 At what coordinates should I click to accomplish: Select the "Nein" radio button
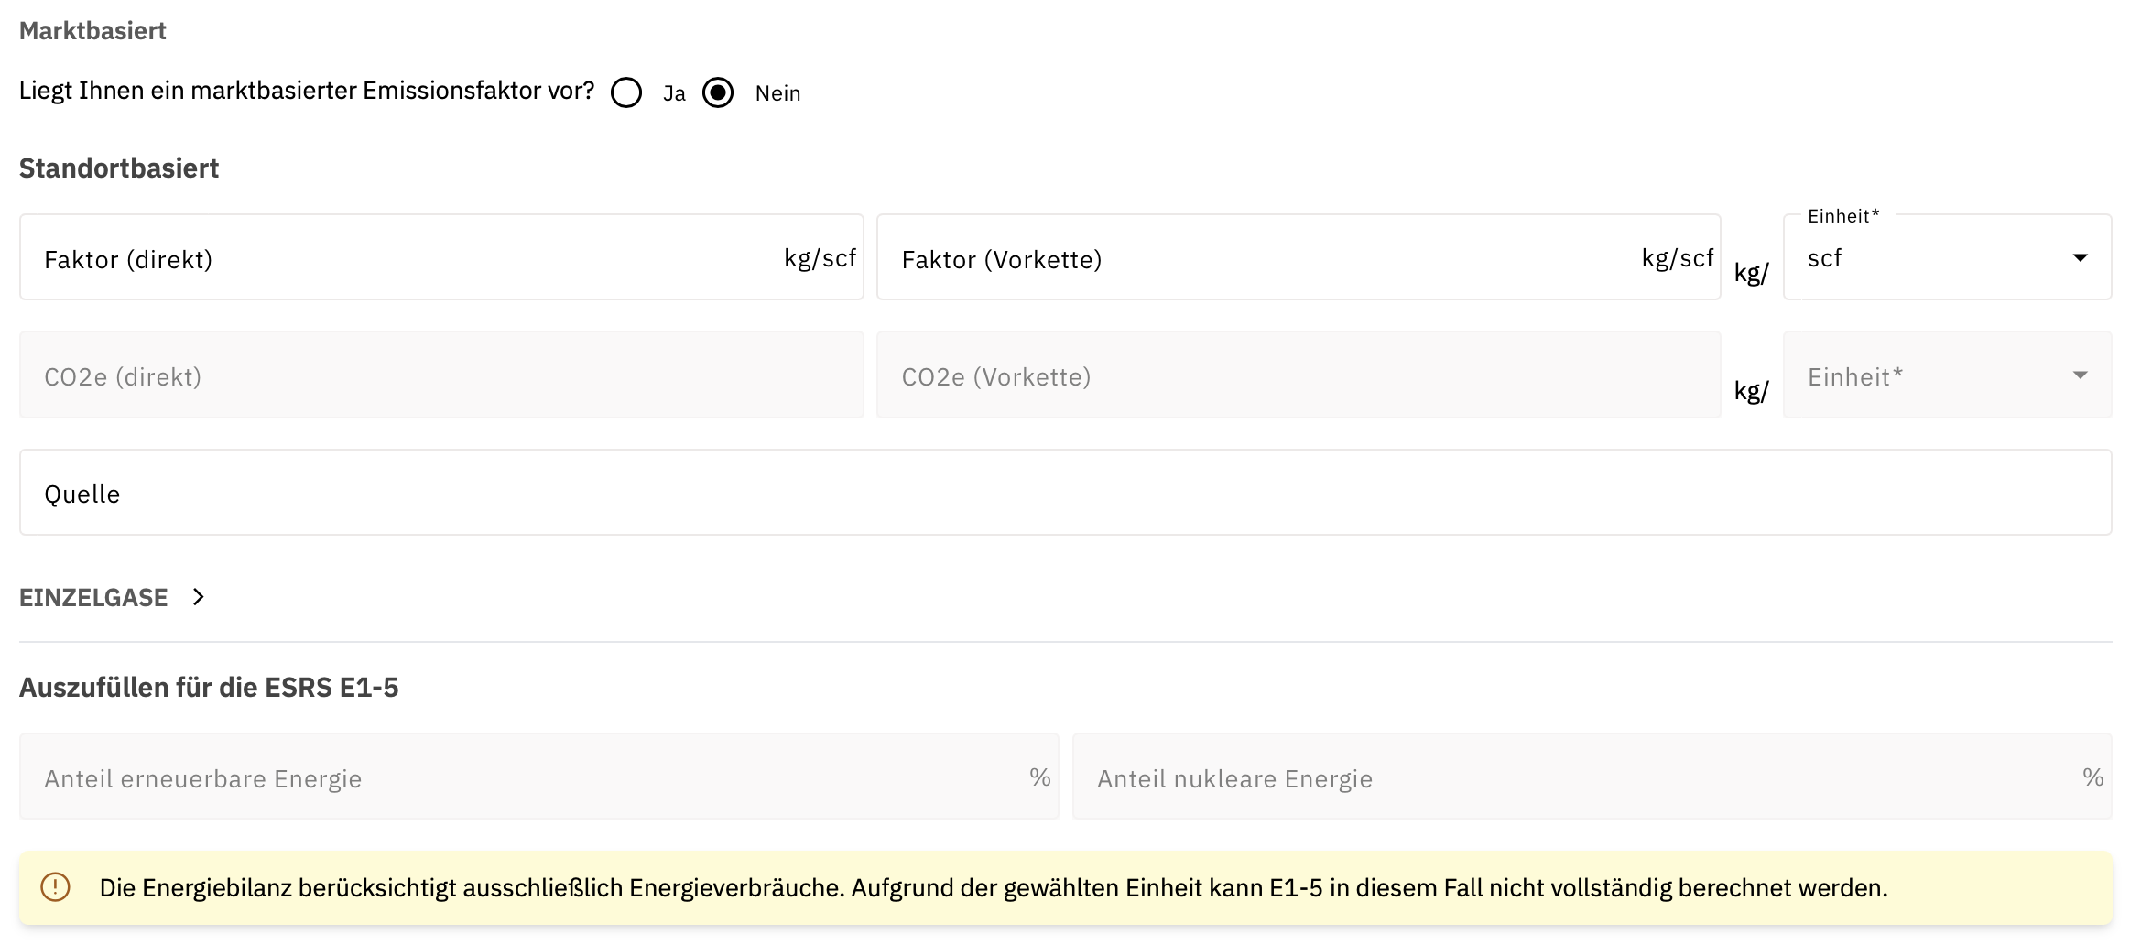coord(718,92)
